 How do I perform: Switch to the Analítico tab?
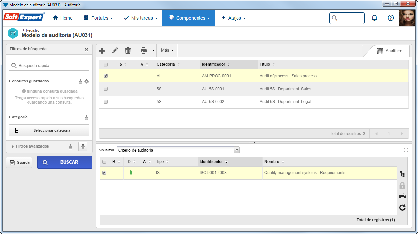(389, 51)
